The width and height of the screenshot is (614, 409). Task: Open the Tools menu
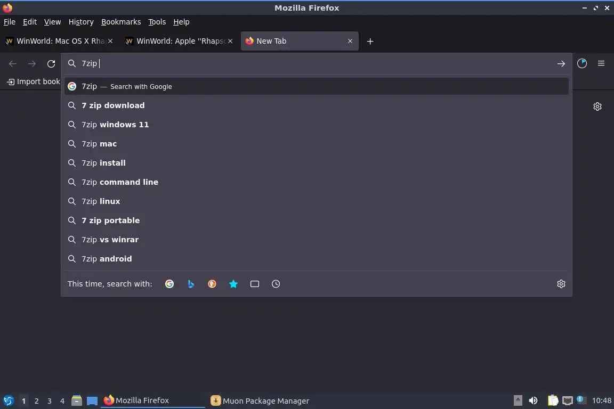[x=157, y=22]
